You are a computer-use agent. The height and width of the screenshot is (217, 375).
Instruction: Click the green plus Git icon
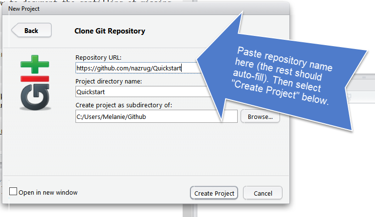pyautogui.click(x=35, y=64)
